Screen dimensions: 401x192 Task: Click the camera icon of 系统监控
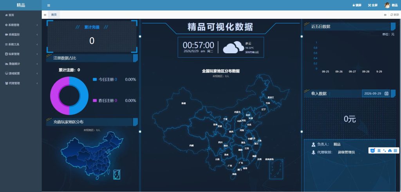pos(6,34)
